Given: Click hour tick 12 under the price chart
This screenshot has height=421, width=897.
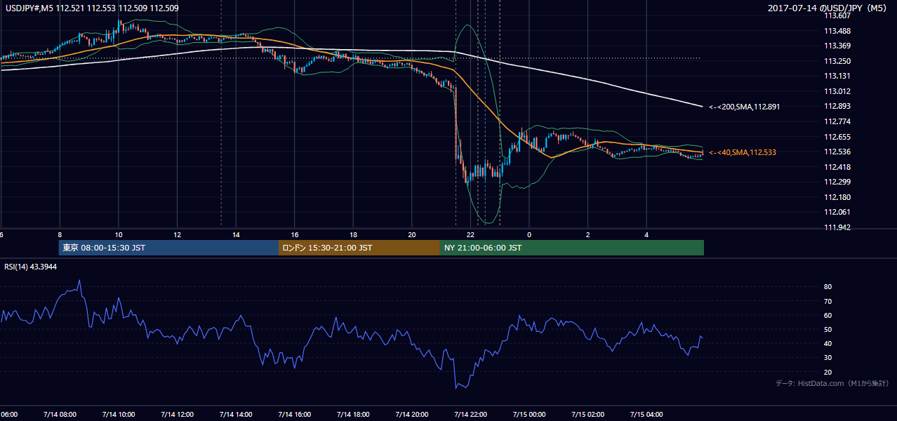Looking at the screenshot, I should [178, 234].
